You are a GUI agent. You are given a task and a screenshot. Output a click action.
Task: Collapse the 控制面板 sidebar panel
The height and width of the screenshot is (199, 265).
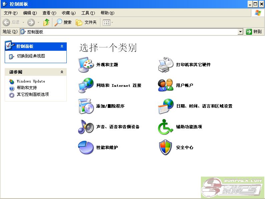click(62, 46)
